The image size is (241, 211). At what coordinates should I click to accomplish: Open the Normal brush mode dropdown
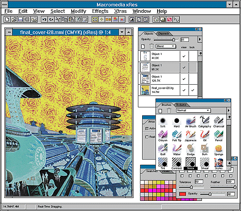pyautogui.click(x=193, y=110)
